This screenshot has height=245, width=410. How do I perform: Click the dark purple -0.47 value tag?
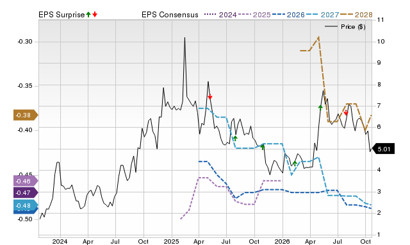pyautogui.click(x=26, y=193)
